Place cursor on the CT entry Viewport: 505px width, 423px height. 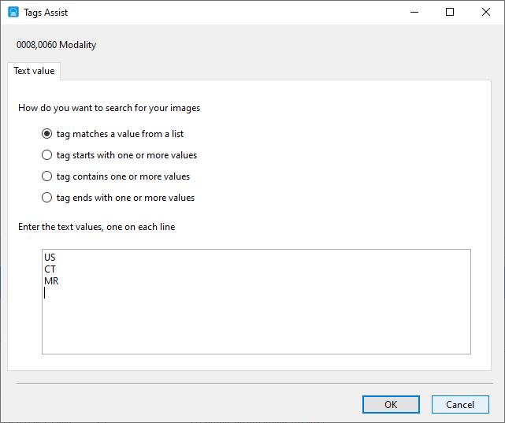(50, 269)
